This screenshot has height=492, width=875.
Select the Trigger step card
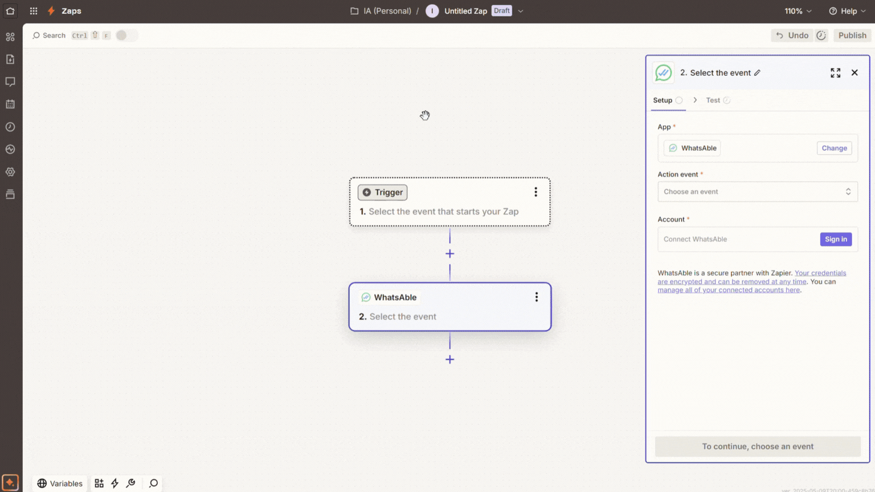(450, 202)
